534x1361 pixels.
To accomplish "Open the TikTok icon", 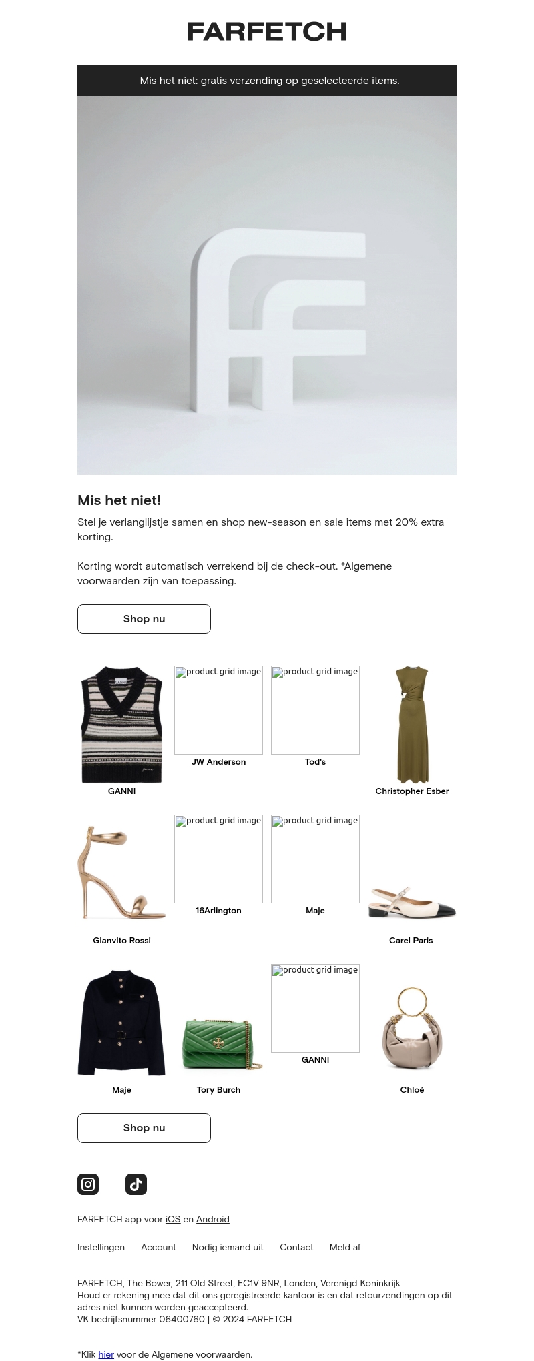I will pos(136,1184).
